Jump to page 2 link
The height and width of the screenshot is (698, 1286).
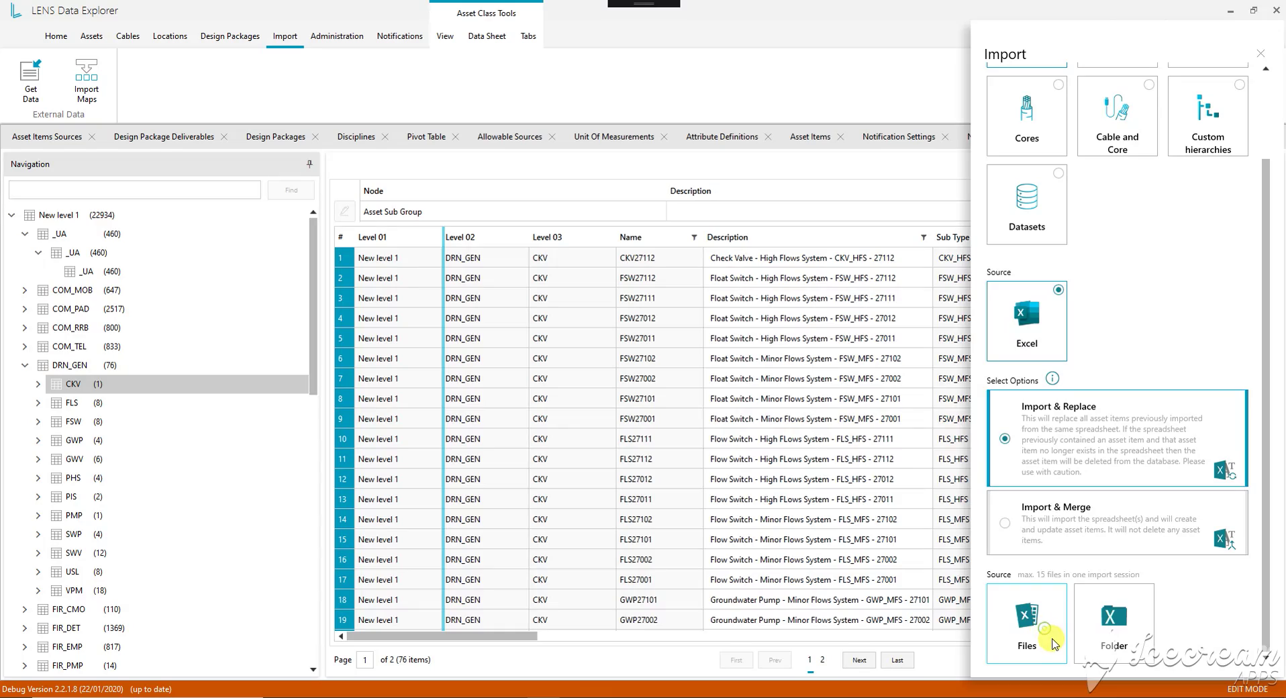coord(822,660)
